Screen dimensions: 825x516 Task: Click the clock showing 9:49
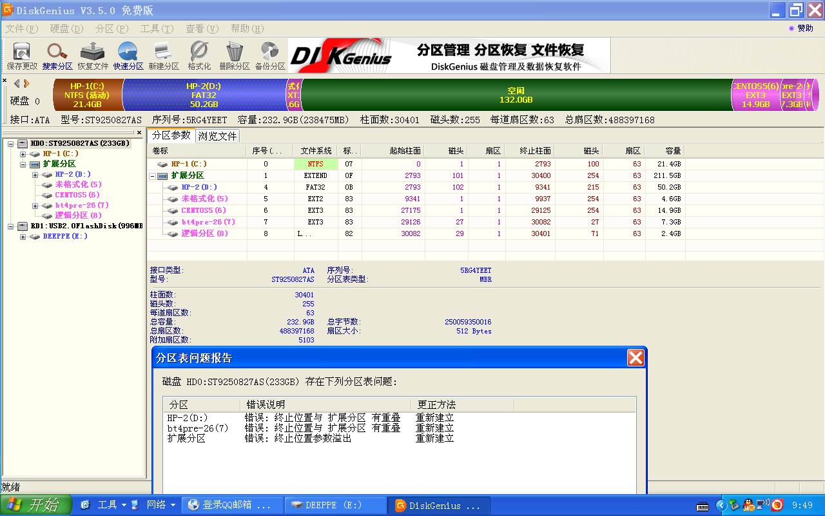coord(802,506)
